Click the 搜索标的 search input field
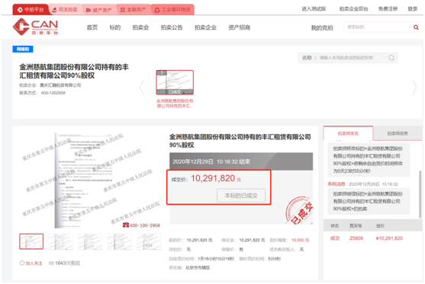 [x=377, y=27]
